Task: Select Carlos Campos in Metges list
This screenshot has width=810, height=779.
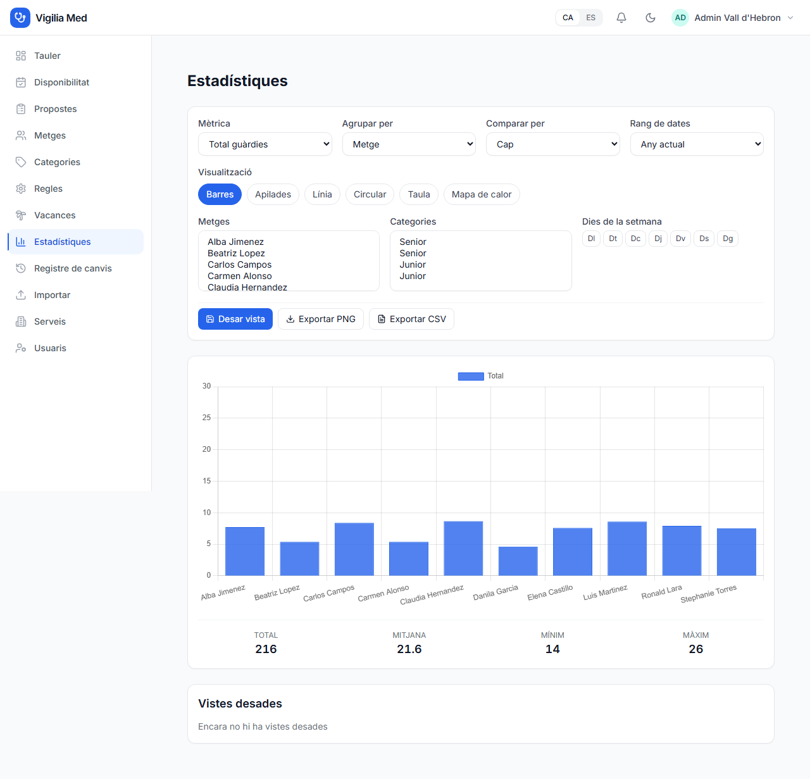Action: pyautogui.click(x=240, y=265)
